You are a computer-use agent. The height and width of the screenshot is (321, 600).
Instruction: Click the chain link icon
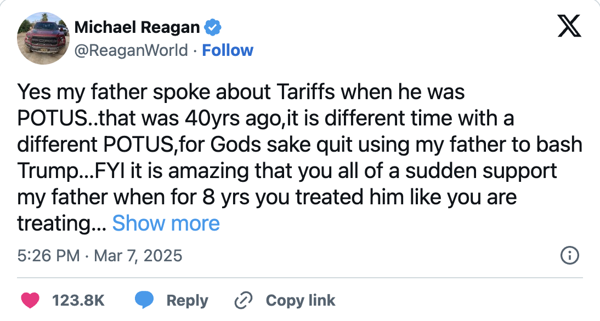click(242, 300)
